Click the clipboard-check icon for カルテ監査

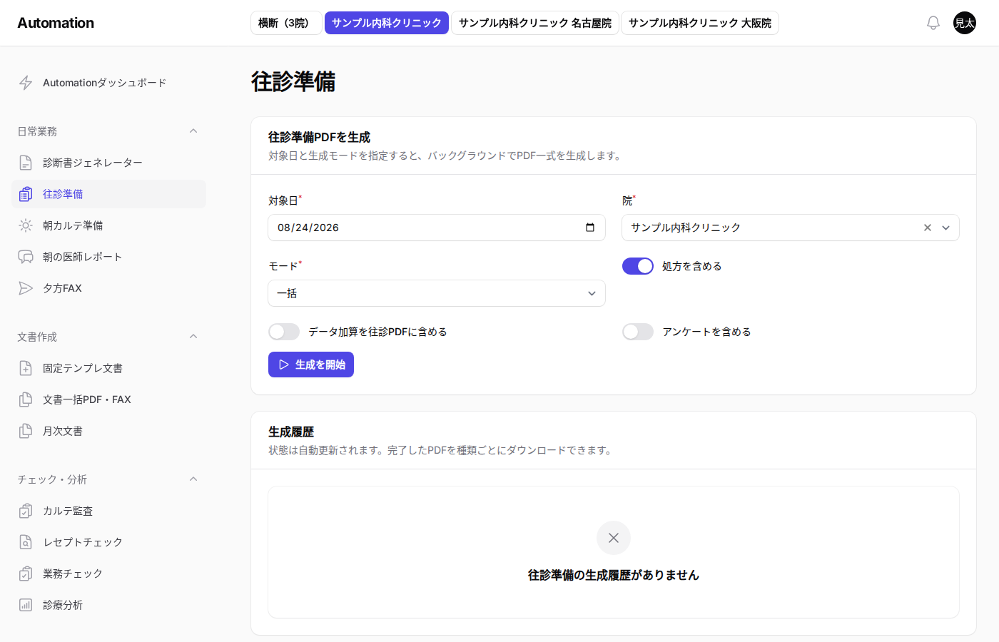coord(26,511)
